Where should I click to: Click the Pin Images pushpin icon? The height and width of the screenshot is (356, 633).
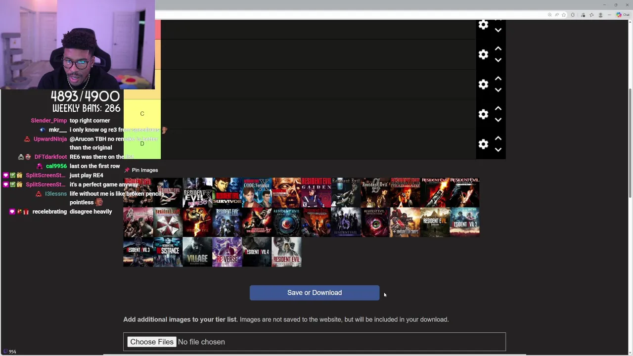[127, 170]
